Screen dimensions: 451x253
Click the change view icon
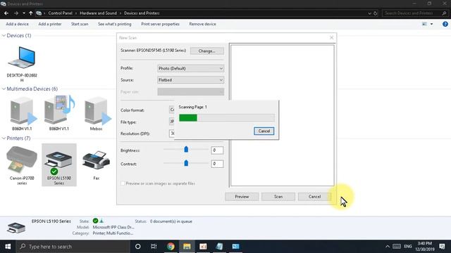(424, 24)
